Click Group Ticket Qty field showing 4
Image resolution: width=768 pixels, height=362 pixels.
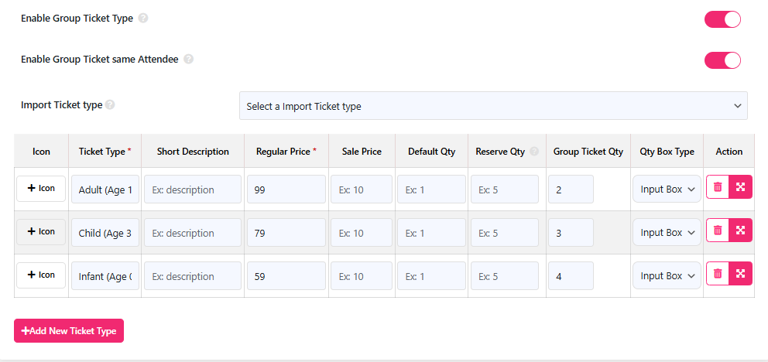pyautogui.click(x=571, y=276)
